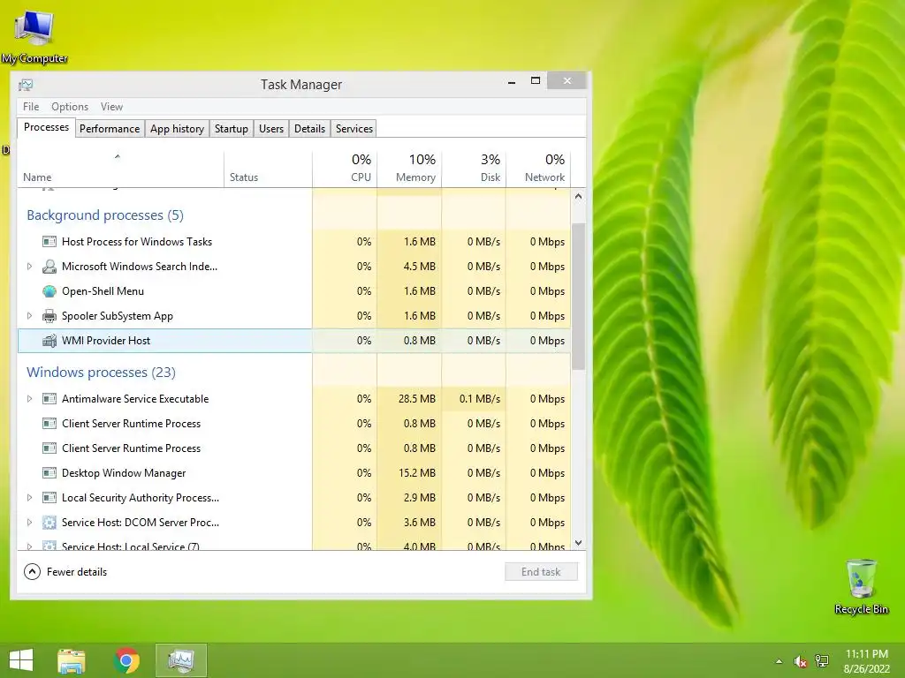Viewport: 905px width, 678px height.
Task: Open the My Computer desktop icon
Action: [x=34, y=35]
